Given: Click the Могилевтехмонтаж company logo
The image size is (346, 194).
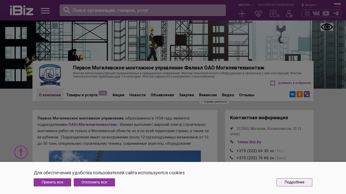Looking at the screenshot, I should tap(50, 75).
